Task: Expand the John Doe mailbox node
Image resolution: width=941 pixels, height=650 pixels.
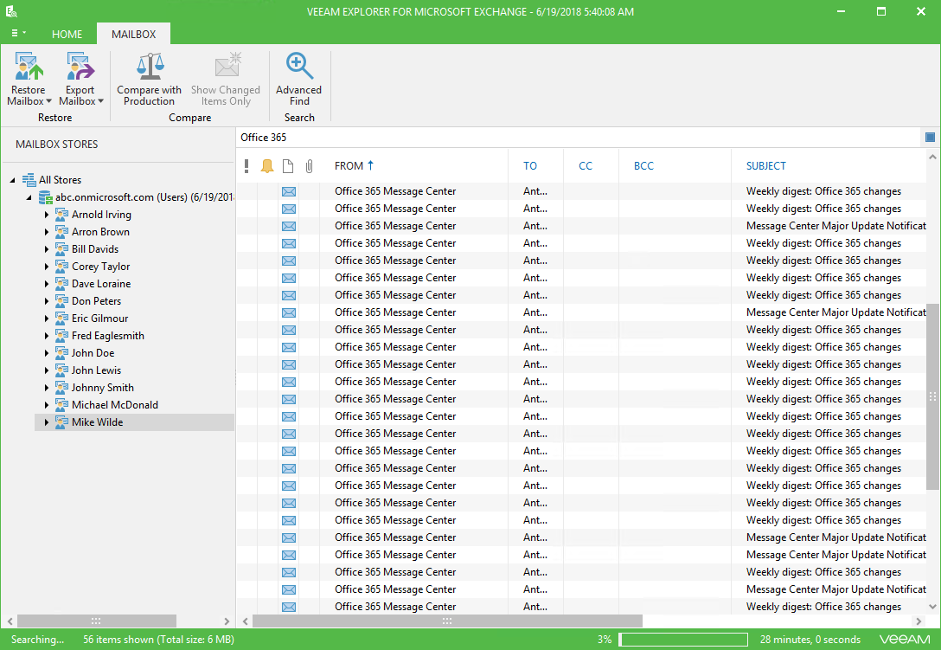Action: [46, 352]
